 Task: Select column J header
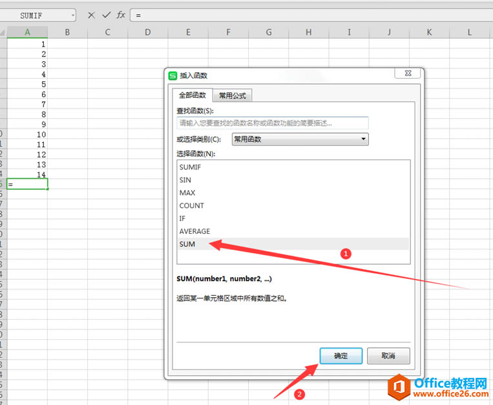point(389,32)
